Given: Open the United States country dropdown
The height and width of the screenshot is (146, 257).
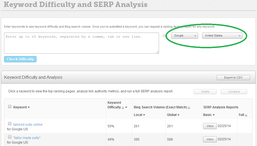Looking at the screenshot, I should pyautogui.click(x=222, y=35).
